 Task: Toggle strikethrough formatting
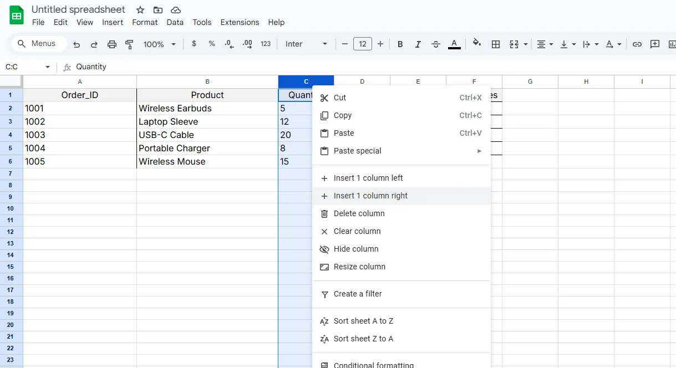click(436, 44)
